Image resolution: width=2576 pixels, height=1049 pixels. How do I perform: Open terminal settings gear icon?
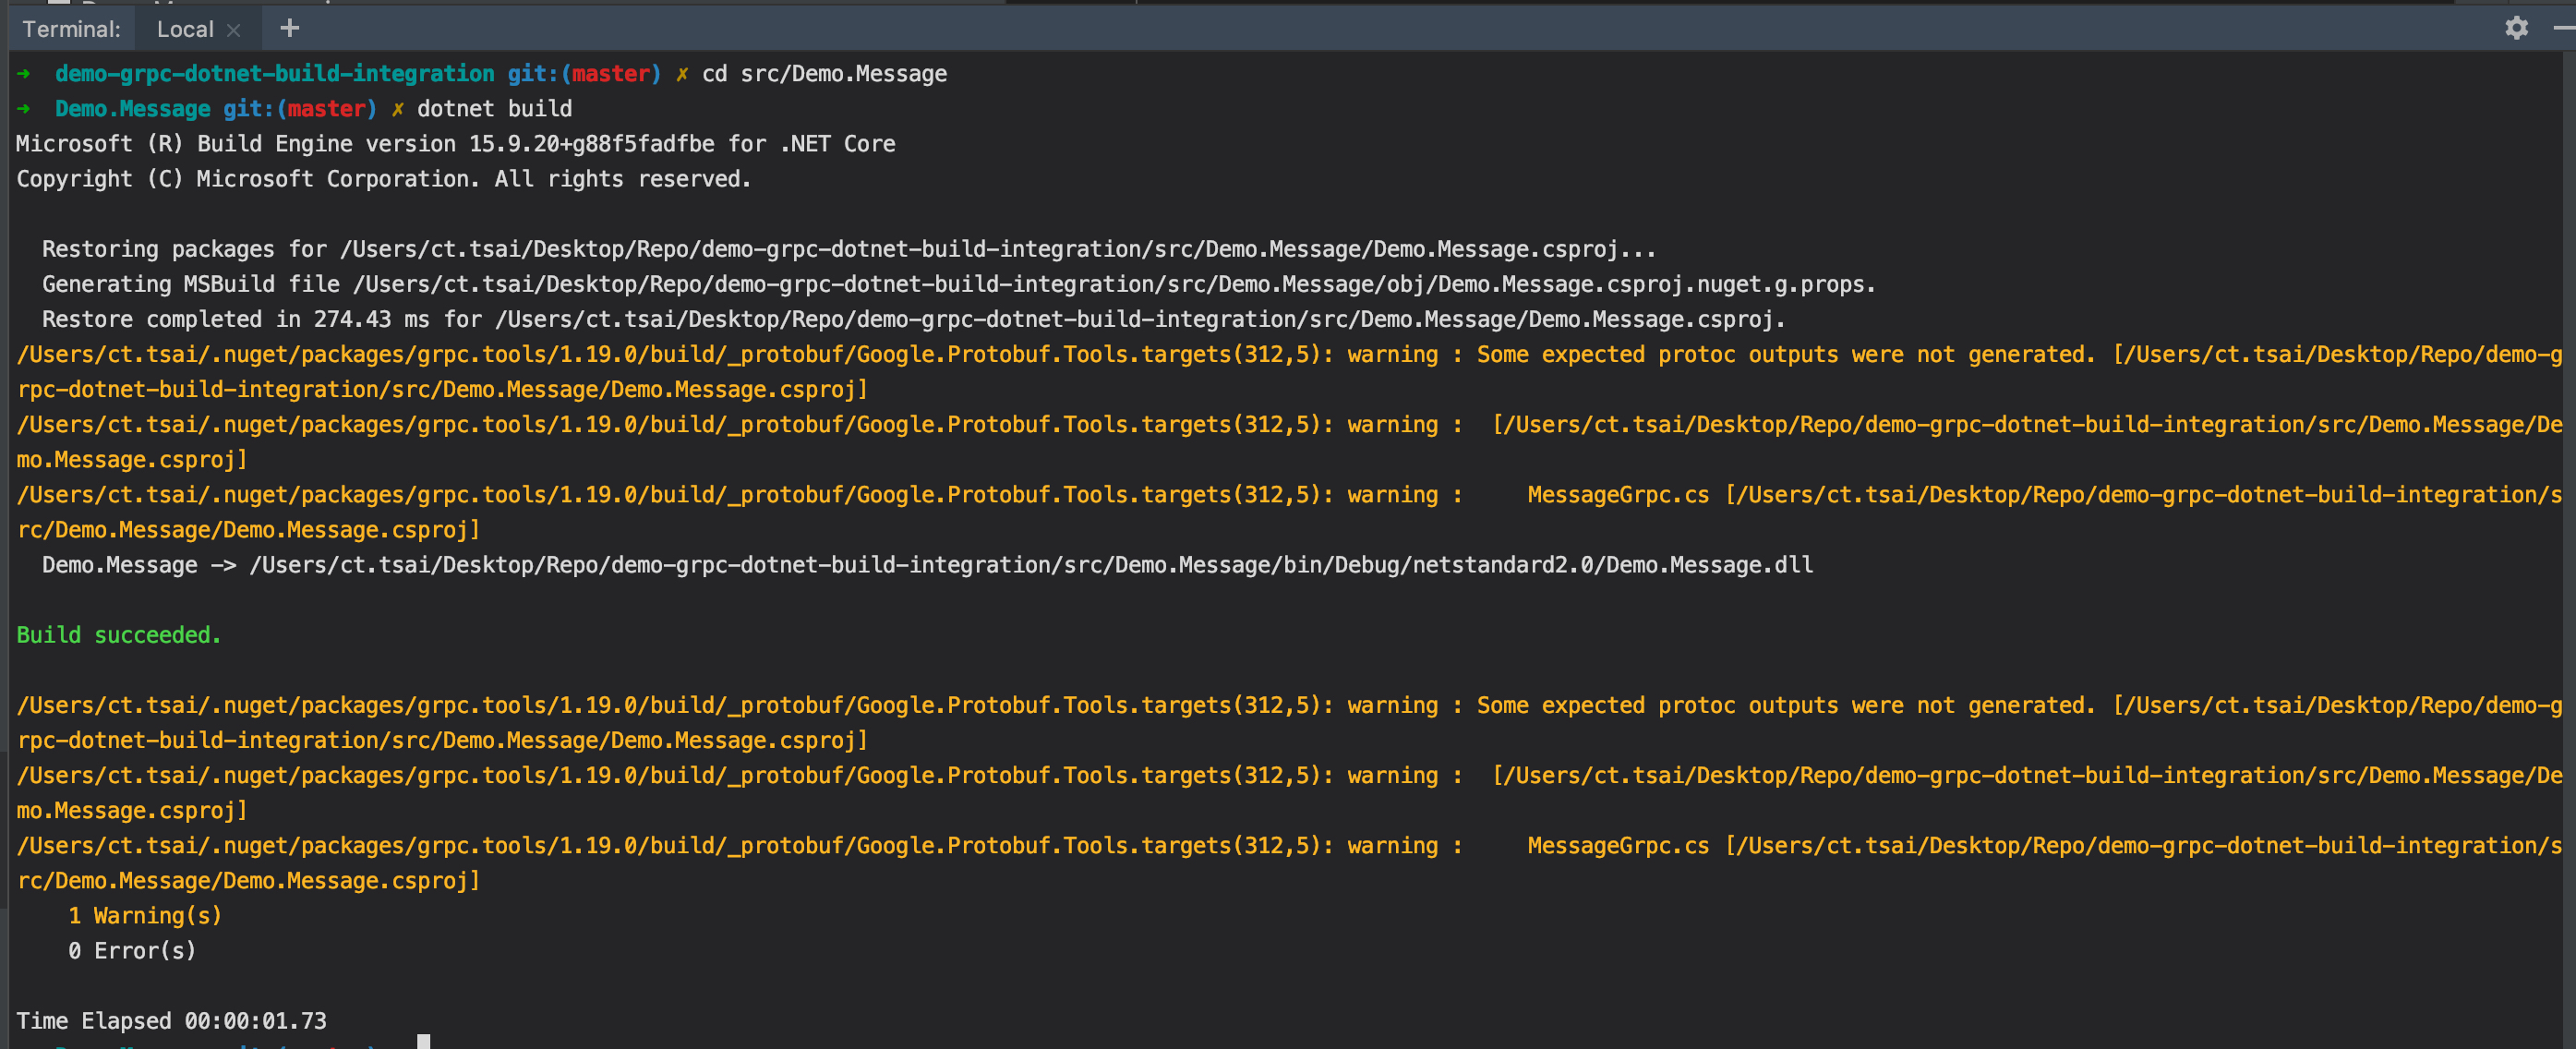tap(2515, 28)
